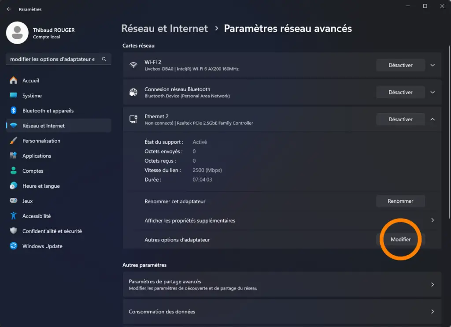The height and width of the screenshot is (327, 451).
Task: Click Bluetooth Device (Personal Area Network) text
Action: click(187, 96)
